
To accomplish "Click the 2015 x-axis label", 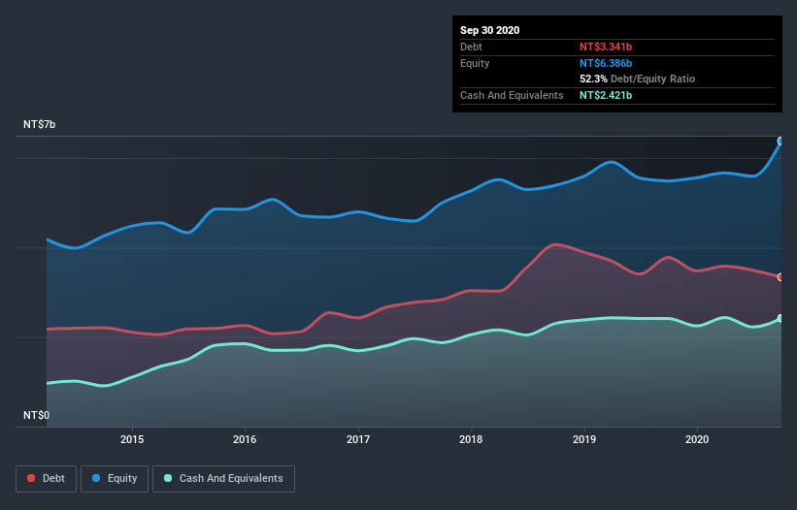I will (132, 439).
